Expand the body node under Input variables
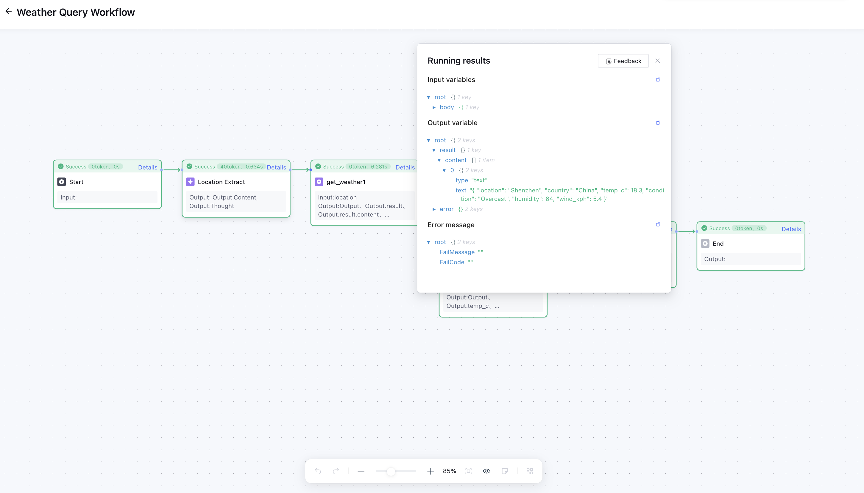Image resolution: width=864 pixels, height=493 pixels. click(x=435, y=107)
